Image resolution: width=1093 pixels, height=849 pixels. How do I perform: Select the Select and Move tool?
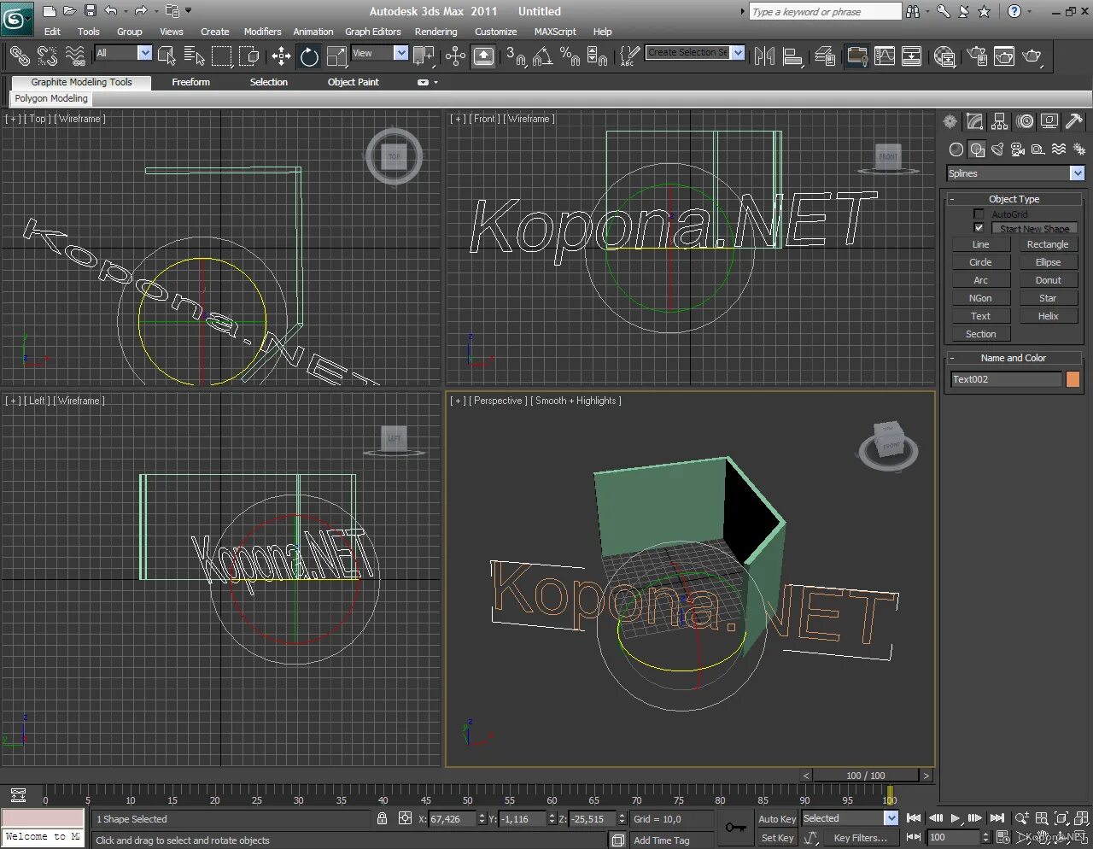pyautogui.click(x=282, y=56)
